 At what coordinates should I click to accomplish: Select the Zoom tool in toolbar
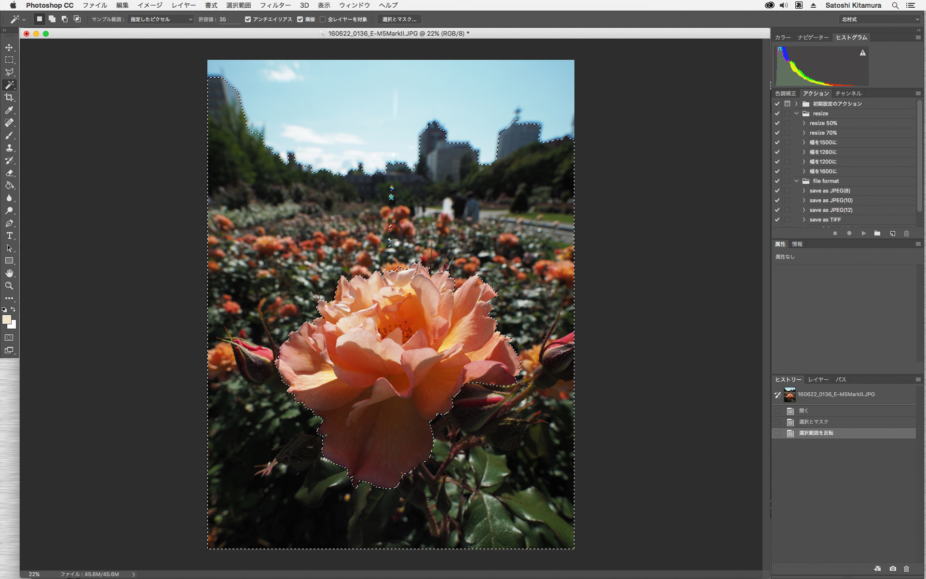pos(9,286)
